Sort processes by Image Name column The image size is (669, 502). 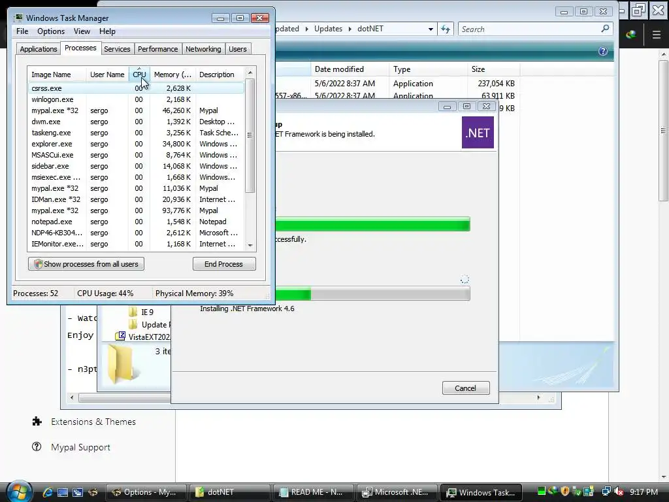57,75
